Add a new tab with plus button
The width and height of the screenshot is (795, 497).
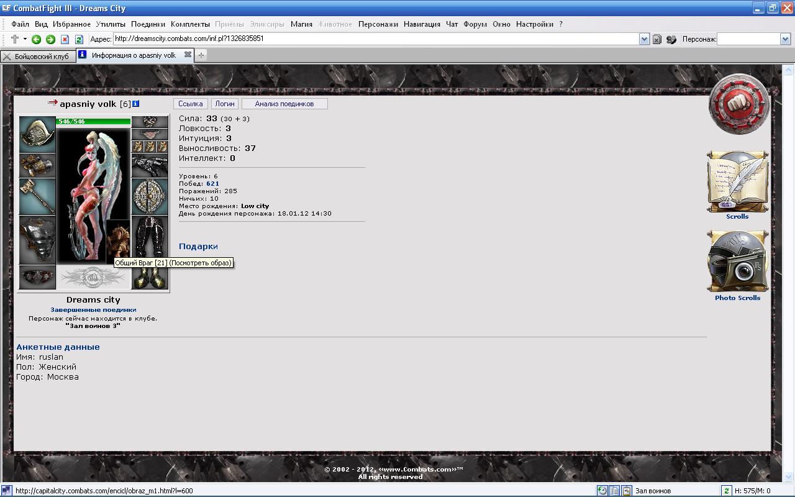click(x=201, y=55)
